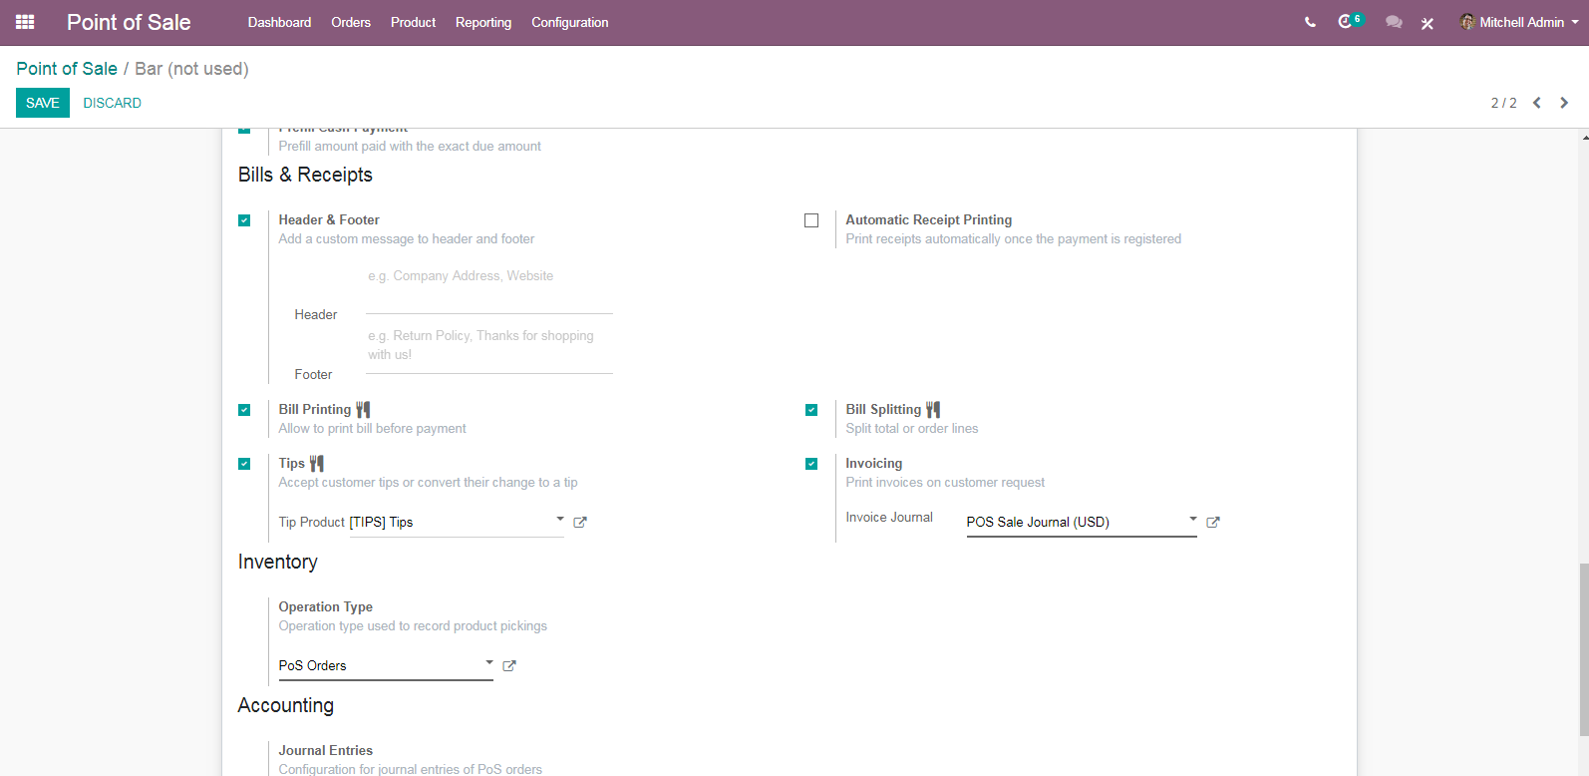Image resolution: width=1589 pixels, height=776 pixels.
Task: Click the vertical scrollbar thumb
Action: 1583,648
